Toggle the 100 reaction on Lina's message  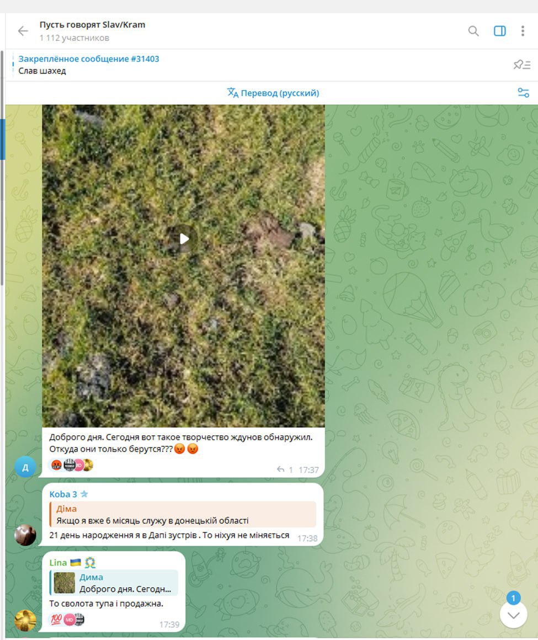pos(56,619)
